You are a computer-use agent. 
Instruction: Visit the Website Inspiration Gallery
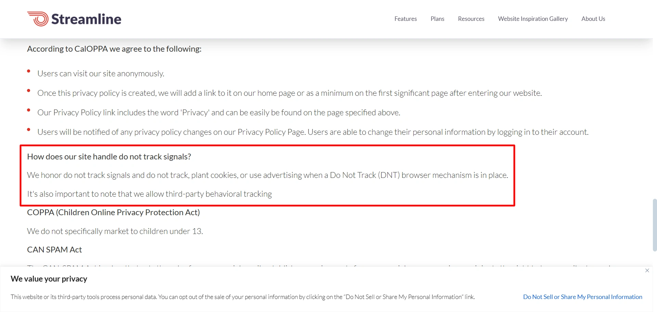(x=533, y=19)
